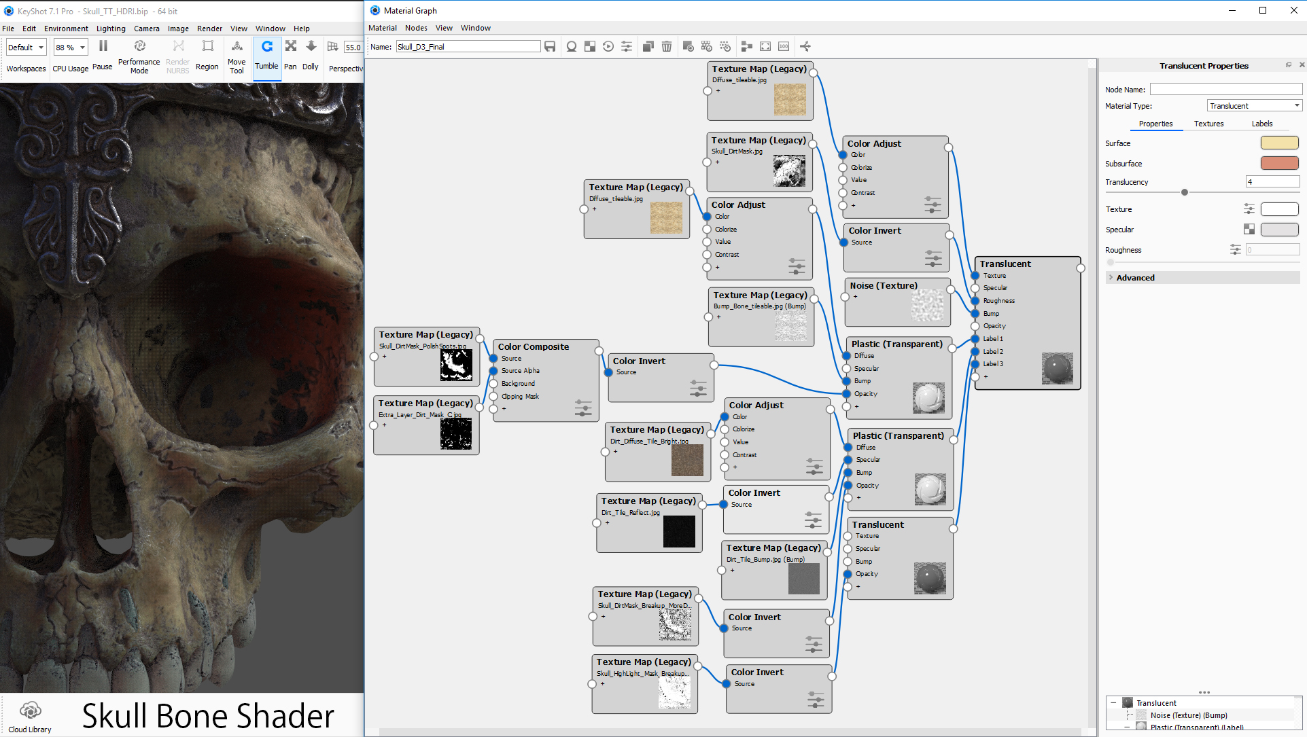Open node properties sliders icon in toolbar
Image resolution: width=1307 pixels, height=737 pixels.
[x=627, y=46]
